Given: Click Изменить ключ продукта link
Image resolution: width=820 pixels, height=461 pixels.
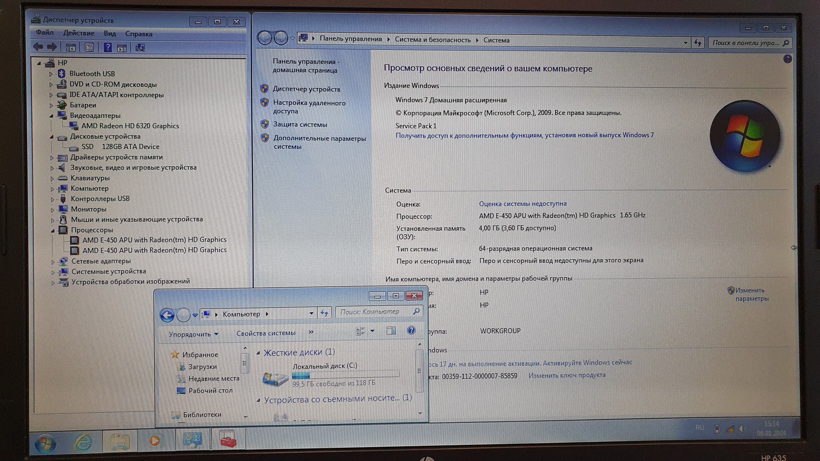Looking at the screenshot, I should pyautogui.click(x=567, y=375).
